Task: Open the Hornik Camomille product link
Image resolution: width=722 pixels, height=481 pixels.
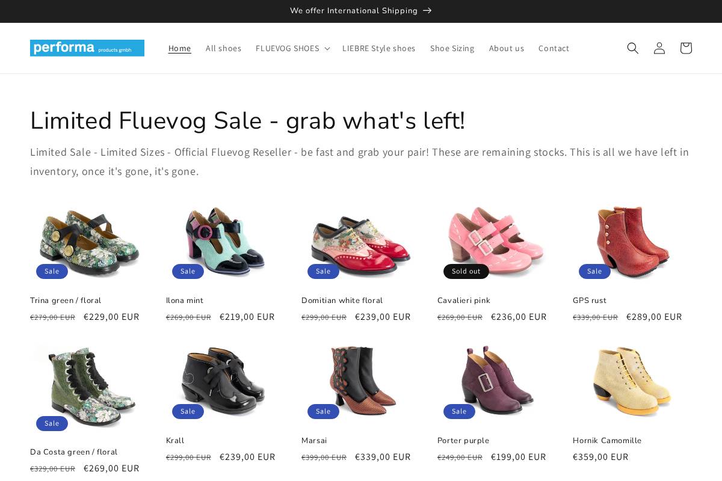Action: click(x=607, y=440)
